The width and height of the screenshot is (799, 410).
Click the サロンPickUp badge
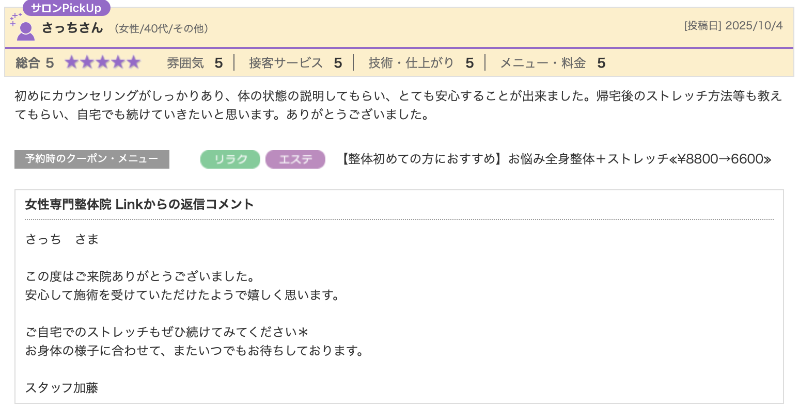66,8
